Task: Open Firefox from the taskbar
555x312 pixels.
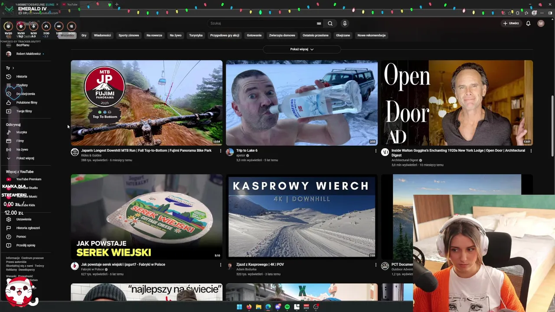Action: pos(249,307)
